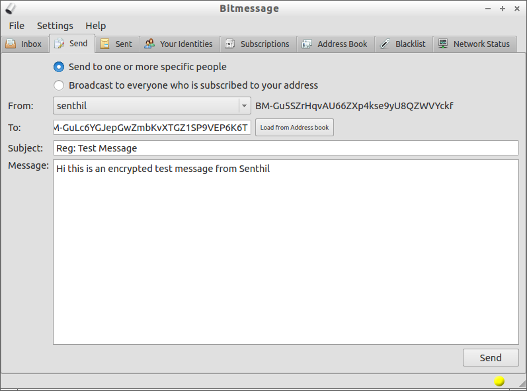This screenshot has width=527, height=391.
Task: Click the Bitmessage app icon in title bar
Action: tap(11, 9)
